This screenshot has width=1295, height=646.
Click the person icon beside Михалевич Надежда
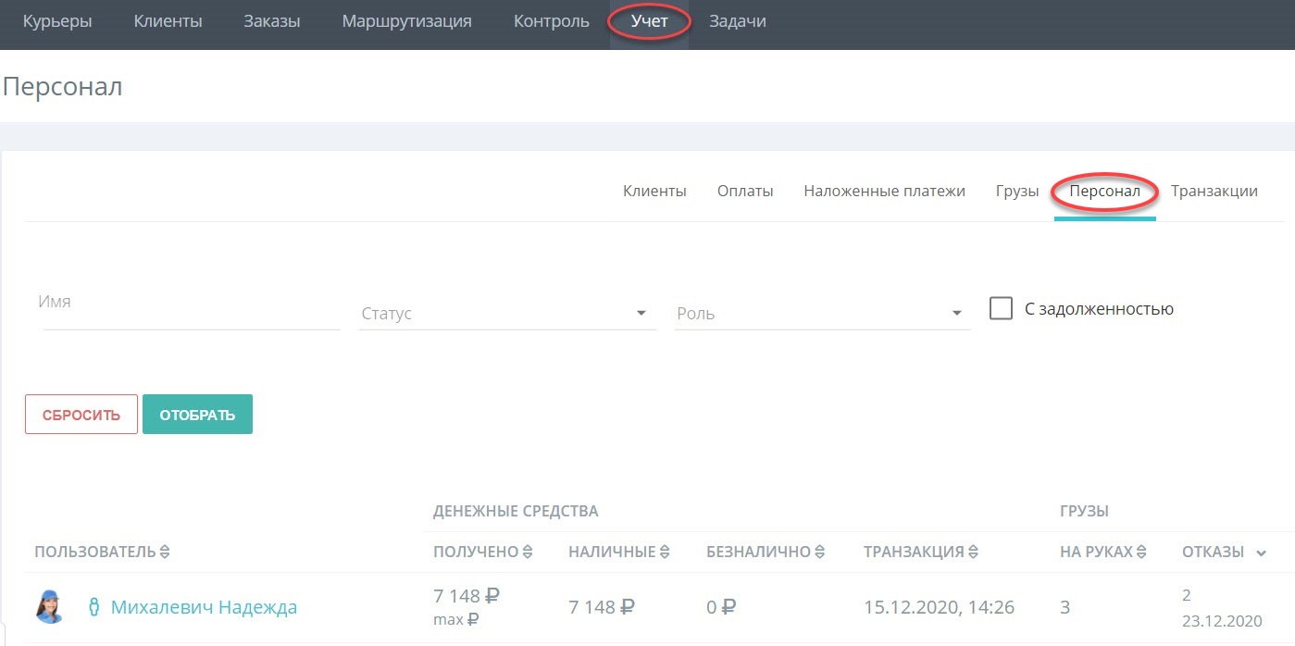pos(93,608)
